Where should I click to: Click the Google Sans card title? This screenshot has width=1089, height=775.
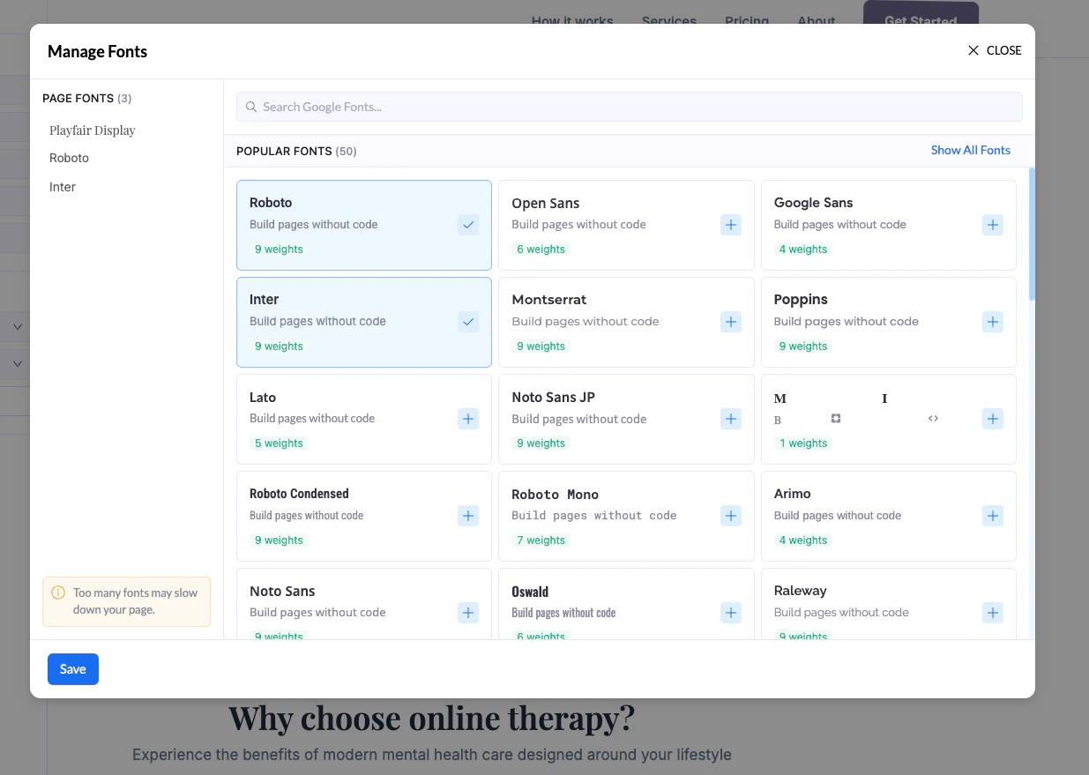[x=814, y=203]
